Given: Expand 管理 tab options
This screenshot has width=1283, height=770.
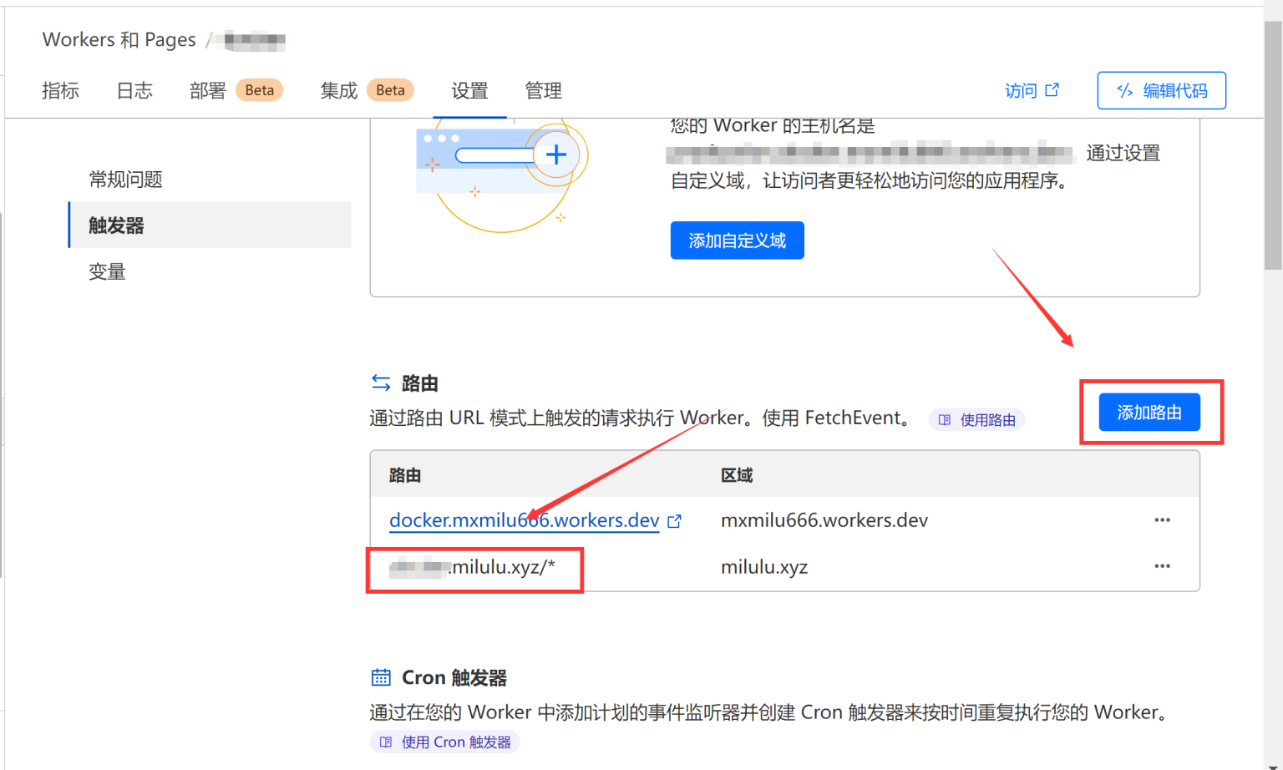Looking at the screenshot, I should pos(543,90).
